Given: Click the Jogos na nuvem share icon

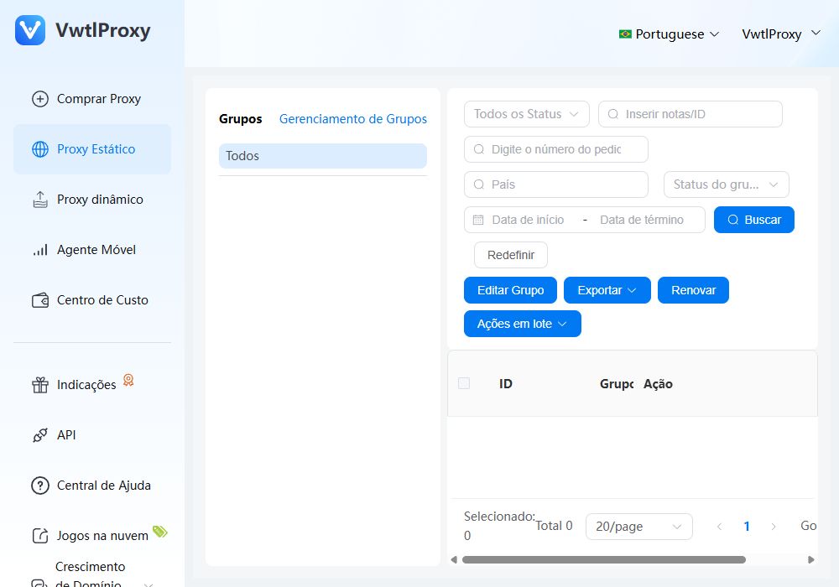Looking at the screenshot, I should pyautogui.click(x=40, y=536).
